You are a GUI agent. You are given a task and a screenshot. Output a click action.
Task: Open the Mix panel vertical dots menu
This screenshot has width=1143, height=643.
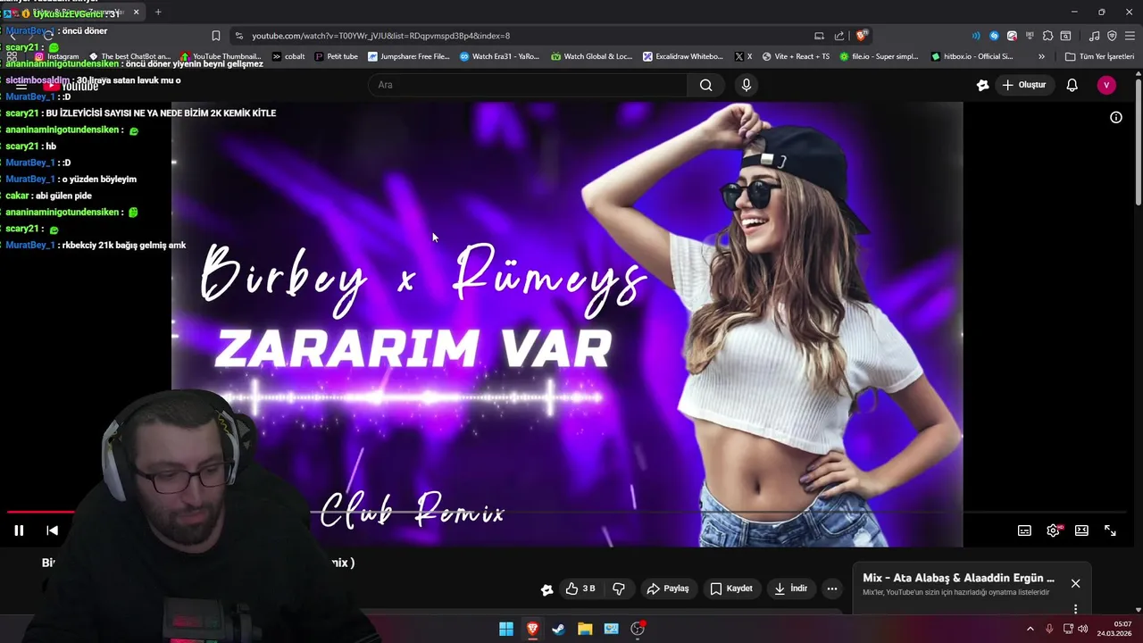tap(1075, 609)
